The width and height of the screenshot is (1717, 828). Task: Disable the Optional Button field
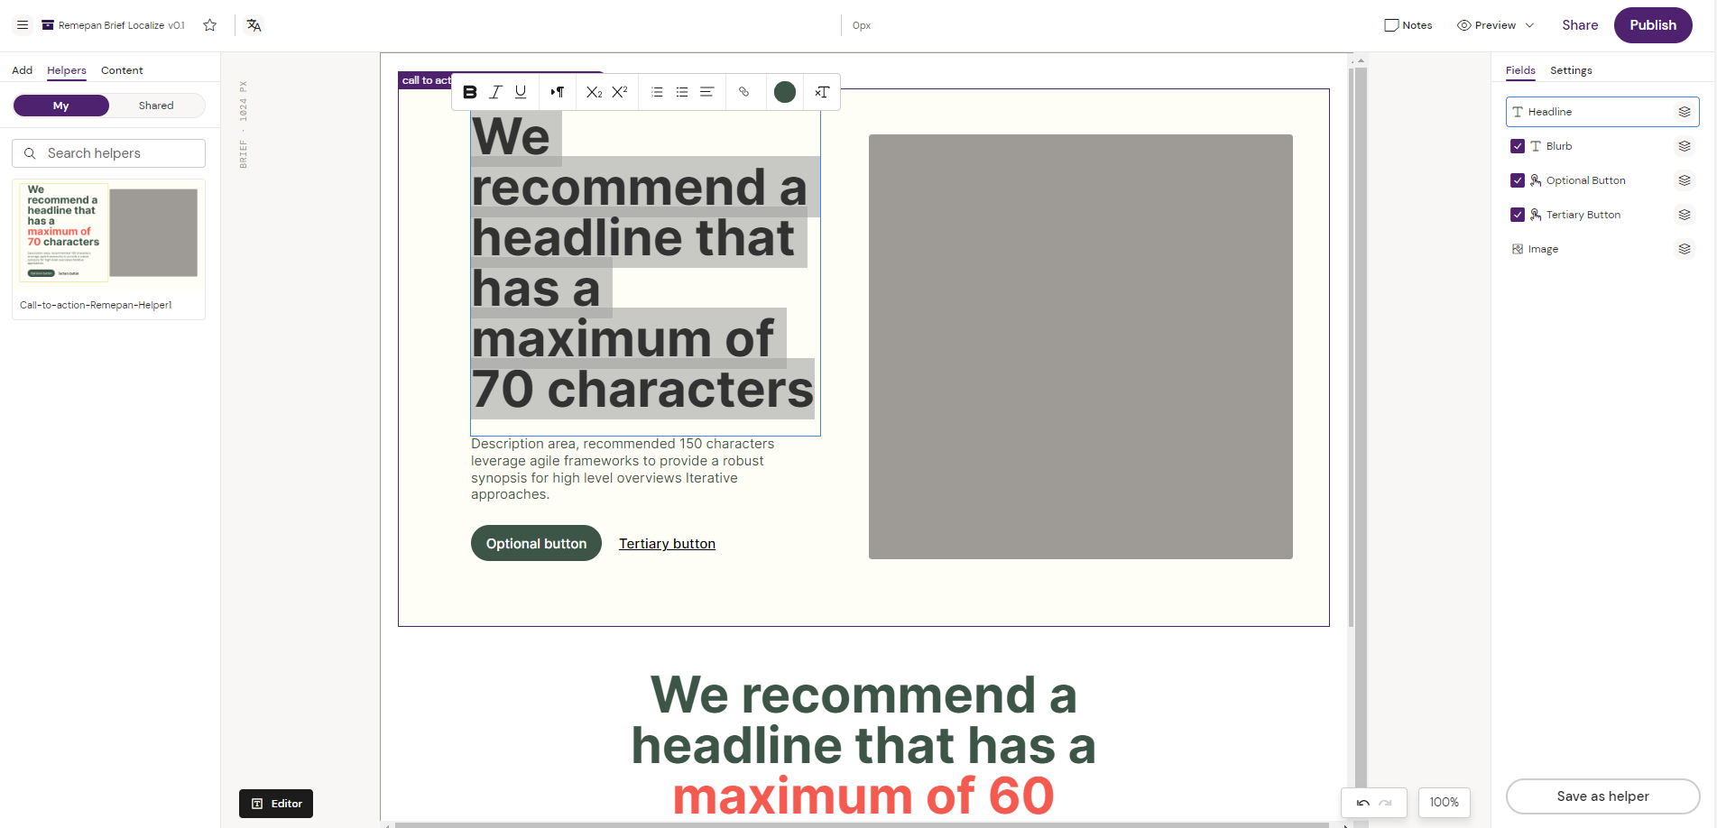tap(1518, 180)
